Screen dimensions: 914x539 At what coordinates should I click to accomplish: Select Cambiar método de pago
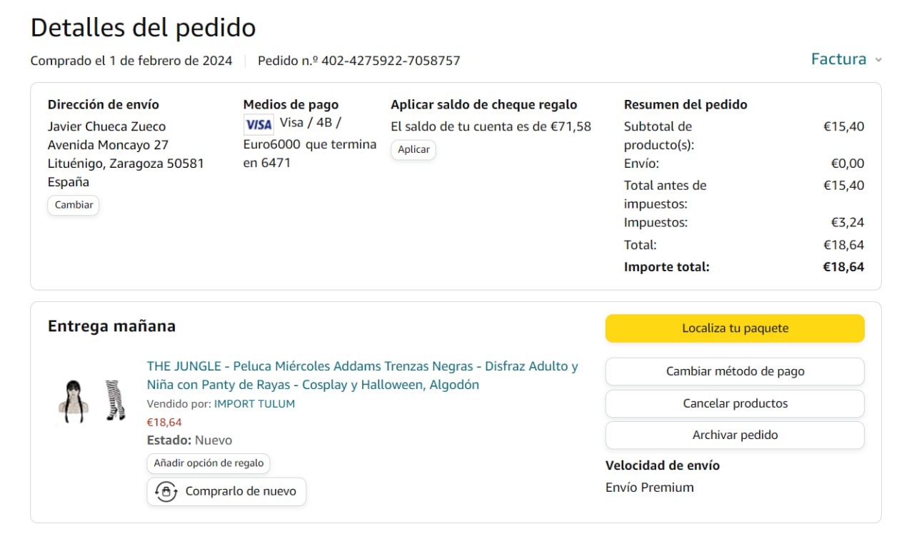tap(735, 371)
